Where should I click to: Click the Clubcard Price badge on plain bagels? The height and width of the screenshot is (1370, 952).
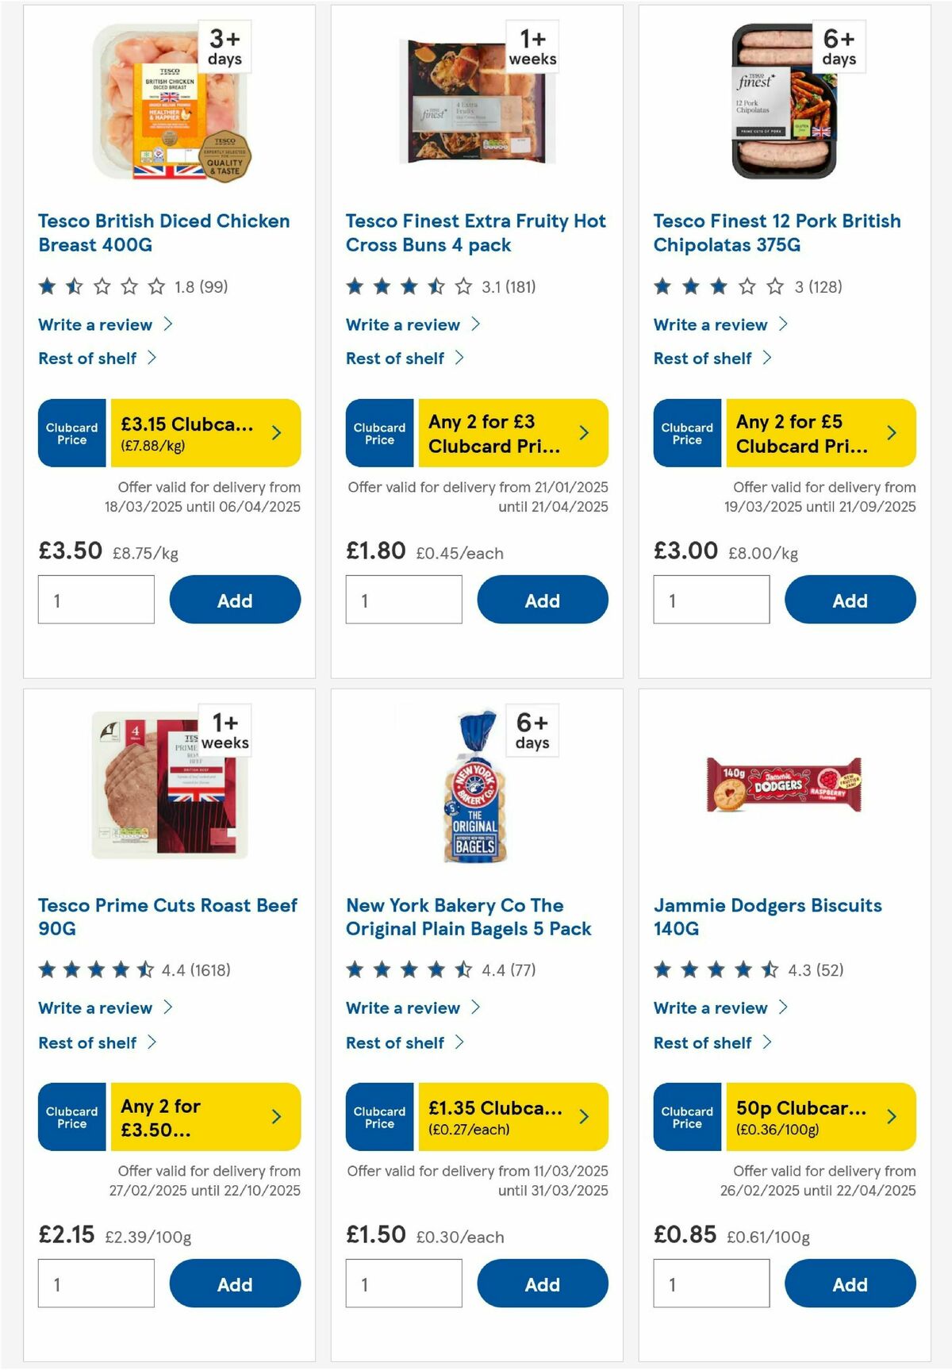[378, 1117]
